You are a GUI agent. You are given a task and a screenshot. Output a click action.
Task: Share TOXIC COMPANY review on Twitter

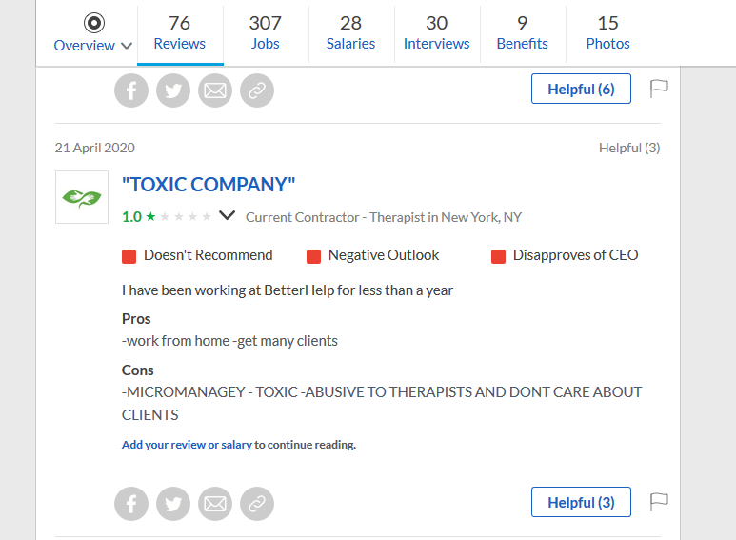173,504
